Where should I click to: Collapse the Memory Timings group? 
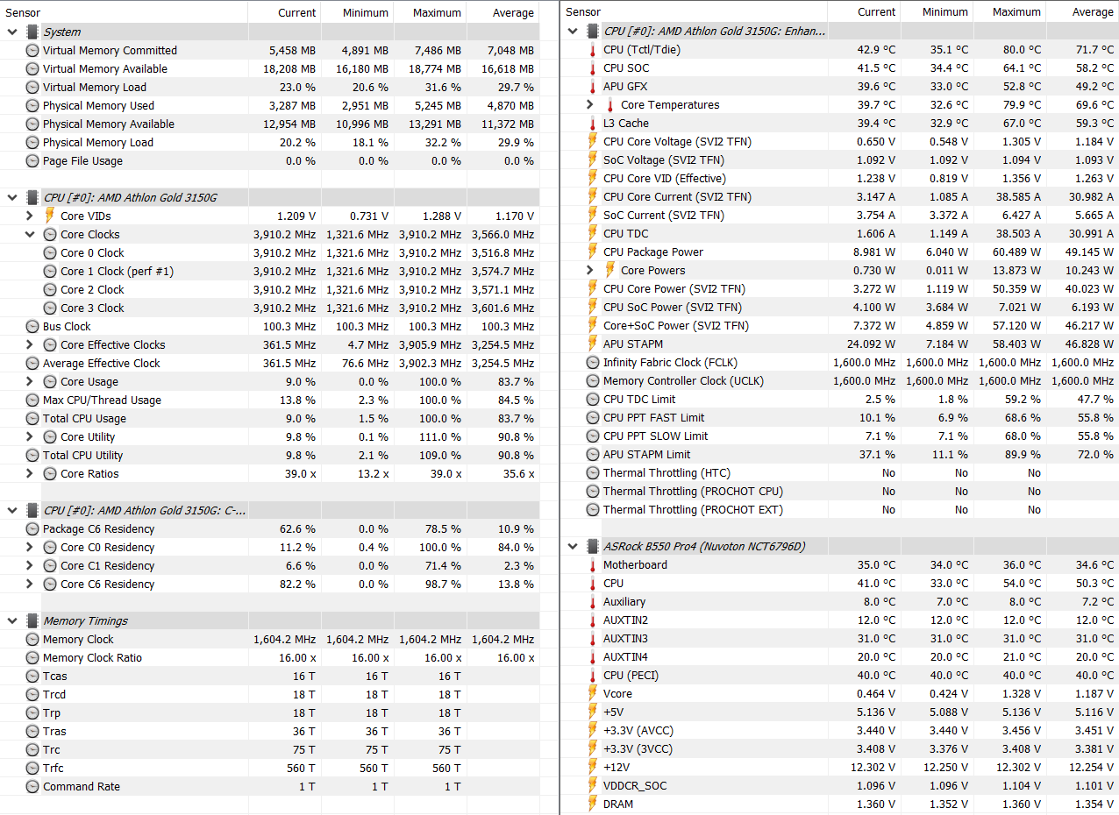(x=12, y=621)
